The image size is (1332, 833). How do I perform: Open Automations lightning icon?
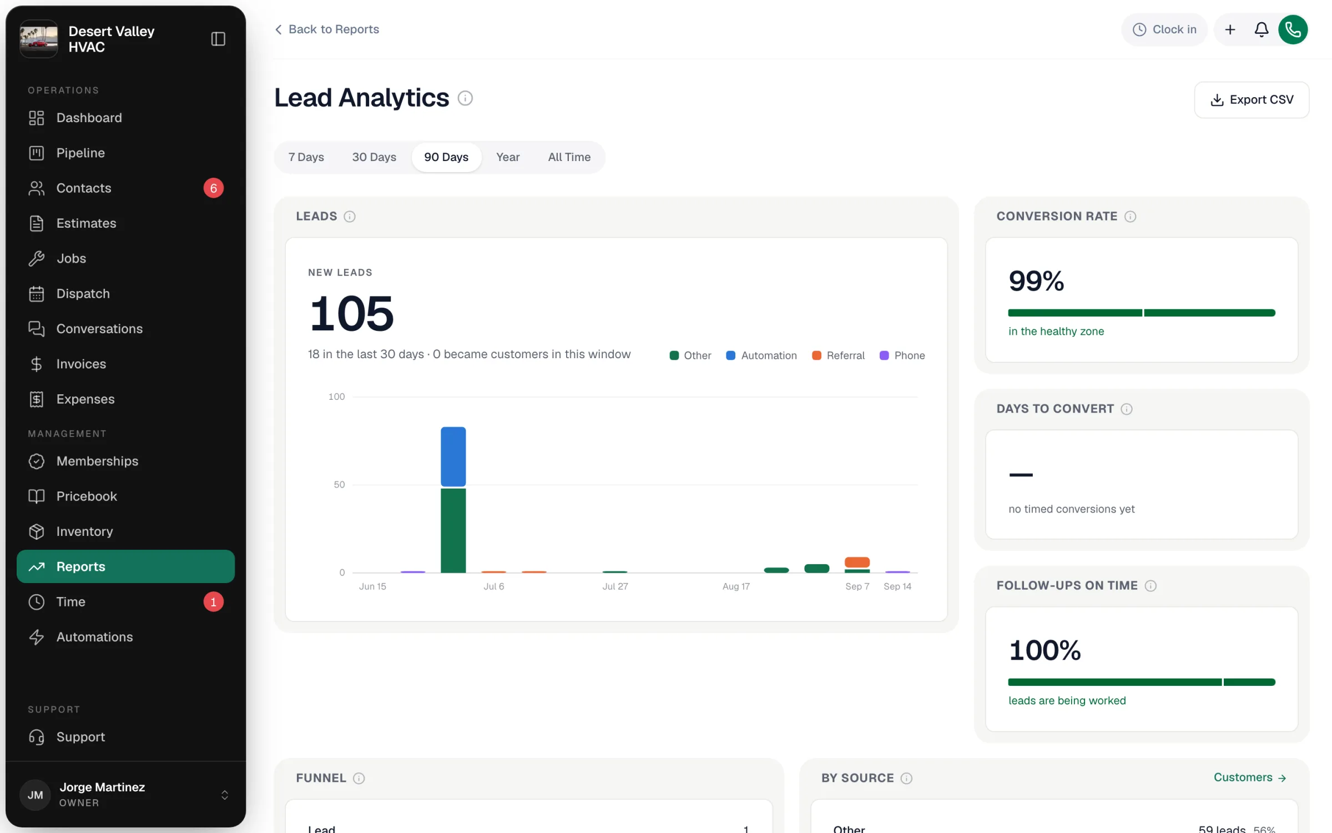pos(37,637)
